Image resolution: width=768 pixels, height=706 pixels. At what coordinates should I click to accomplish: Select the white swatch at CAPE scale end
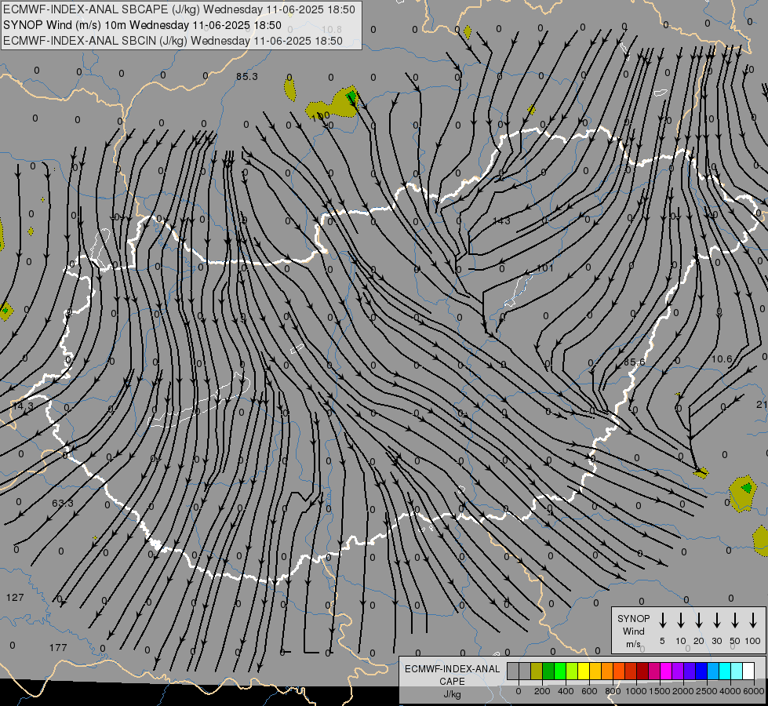[x=749, y=671]
